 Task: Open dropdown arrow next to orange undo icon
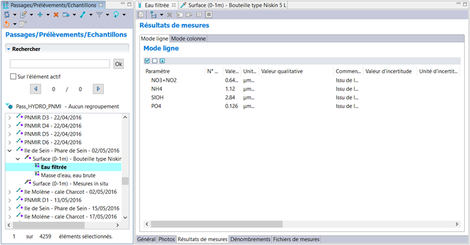[x=15, y=24]
